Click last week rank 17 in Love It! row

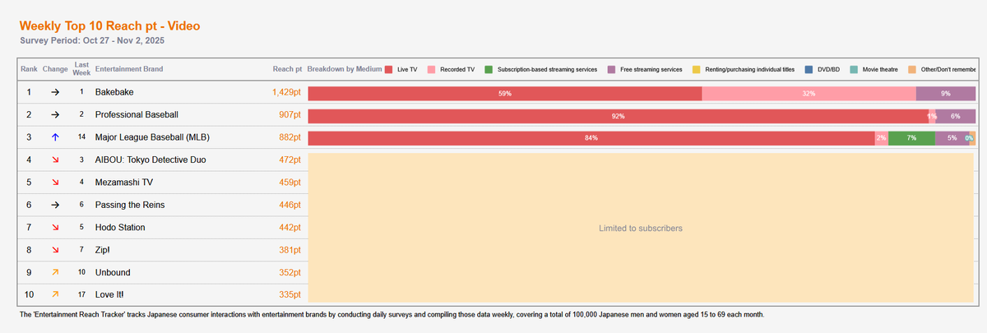pyautogui.click(x=82, y=294)
